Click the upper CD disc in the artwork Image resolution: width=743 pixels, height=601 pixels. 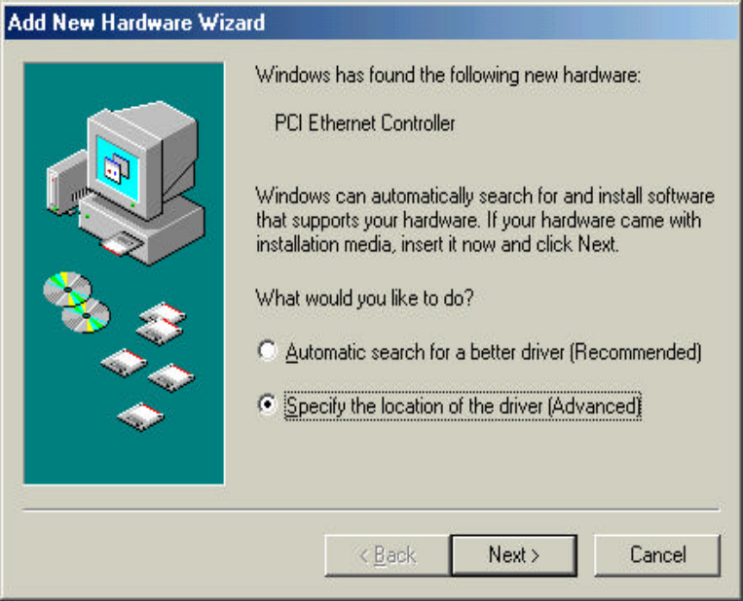click(x=67, y=288)
